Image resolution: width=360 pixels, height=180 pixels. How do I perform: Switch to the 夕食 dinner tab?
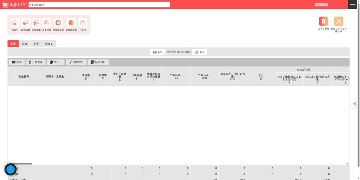36,44
